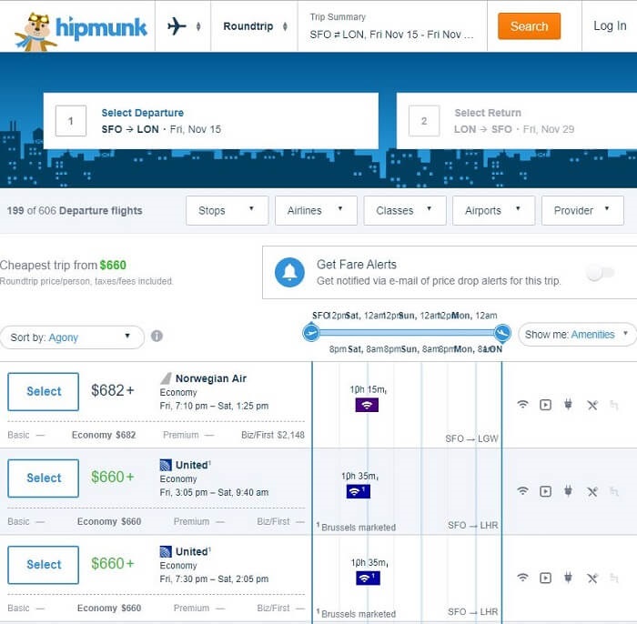Screen dimensions: 637x624
Task: Click the wifi icon on United 7:30 pm row
Action: (523, 578)
